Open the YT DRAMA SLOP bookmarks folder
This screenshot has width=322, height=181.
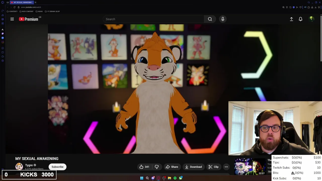click(52, 11)
